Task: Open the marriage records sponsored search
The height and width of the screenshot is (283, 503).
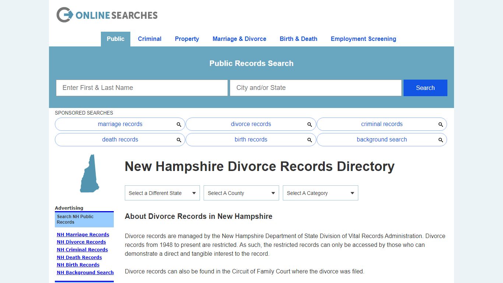Action: pyautogui.click(x=120, y=124)
